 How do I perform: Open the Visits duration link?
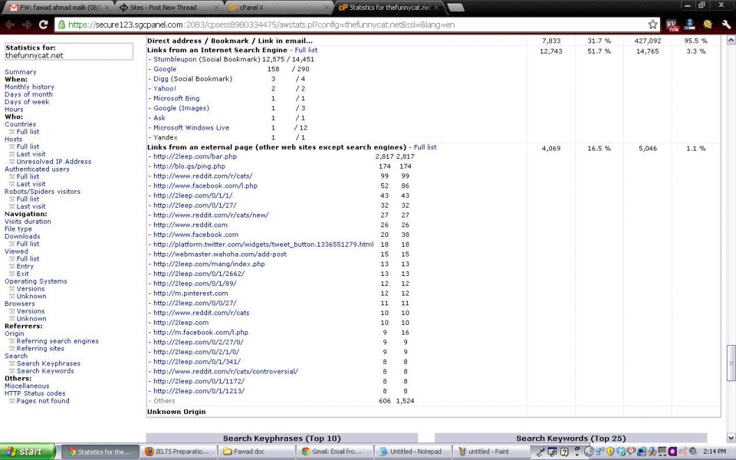tap(28, 222)
